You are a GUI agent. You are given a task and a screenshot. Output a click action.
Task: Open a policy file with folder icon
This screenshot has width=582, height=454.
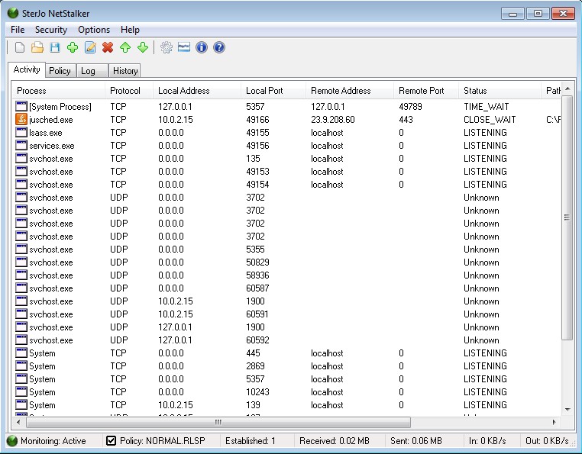pos(37,48)
